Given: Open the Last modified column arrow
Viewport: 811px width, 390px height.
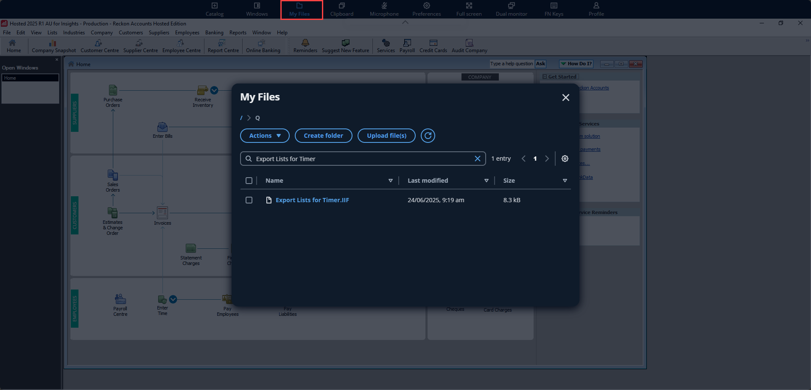Looking at the screenshot, I should 486,181.
